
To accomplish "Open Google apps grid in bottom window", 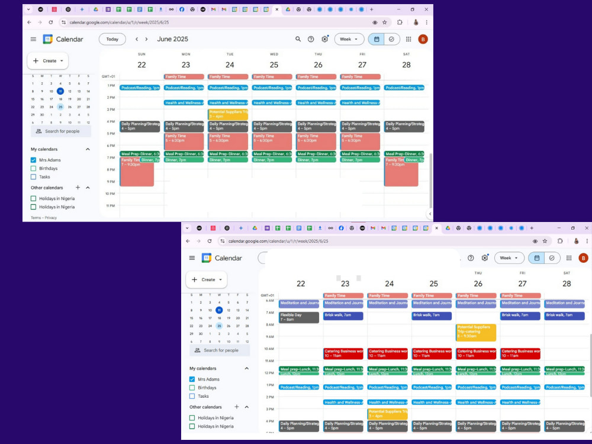I will 569,258.
